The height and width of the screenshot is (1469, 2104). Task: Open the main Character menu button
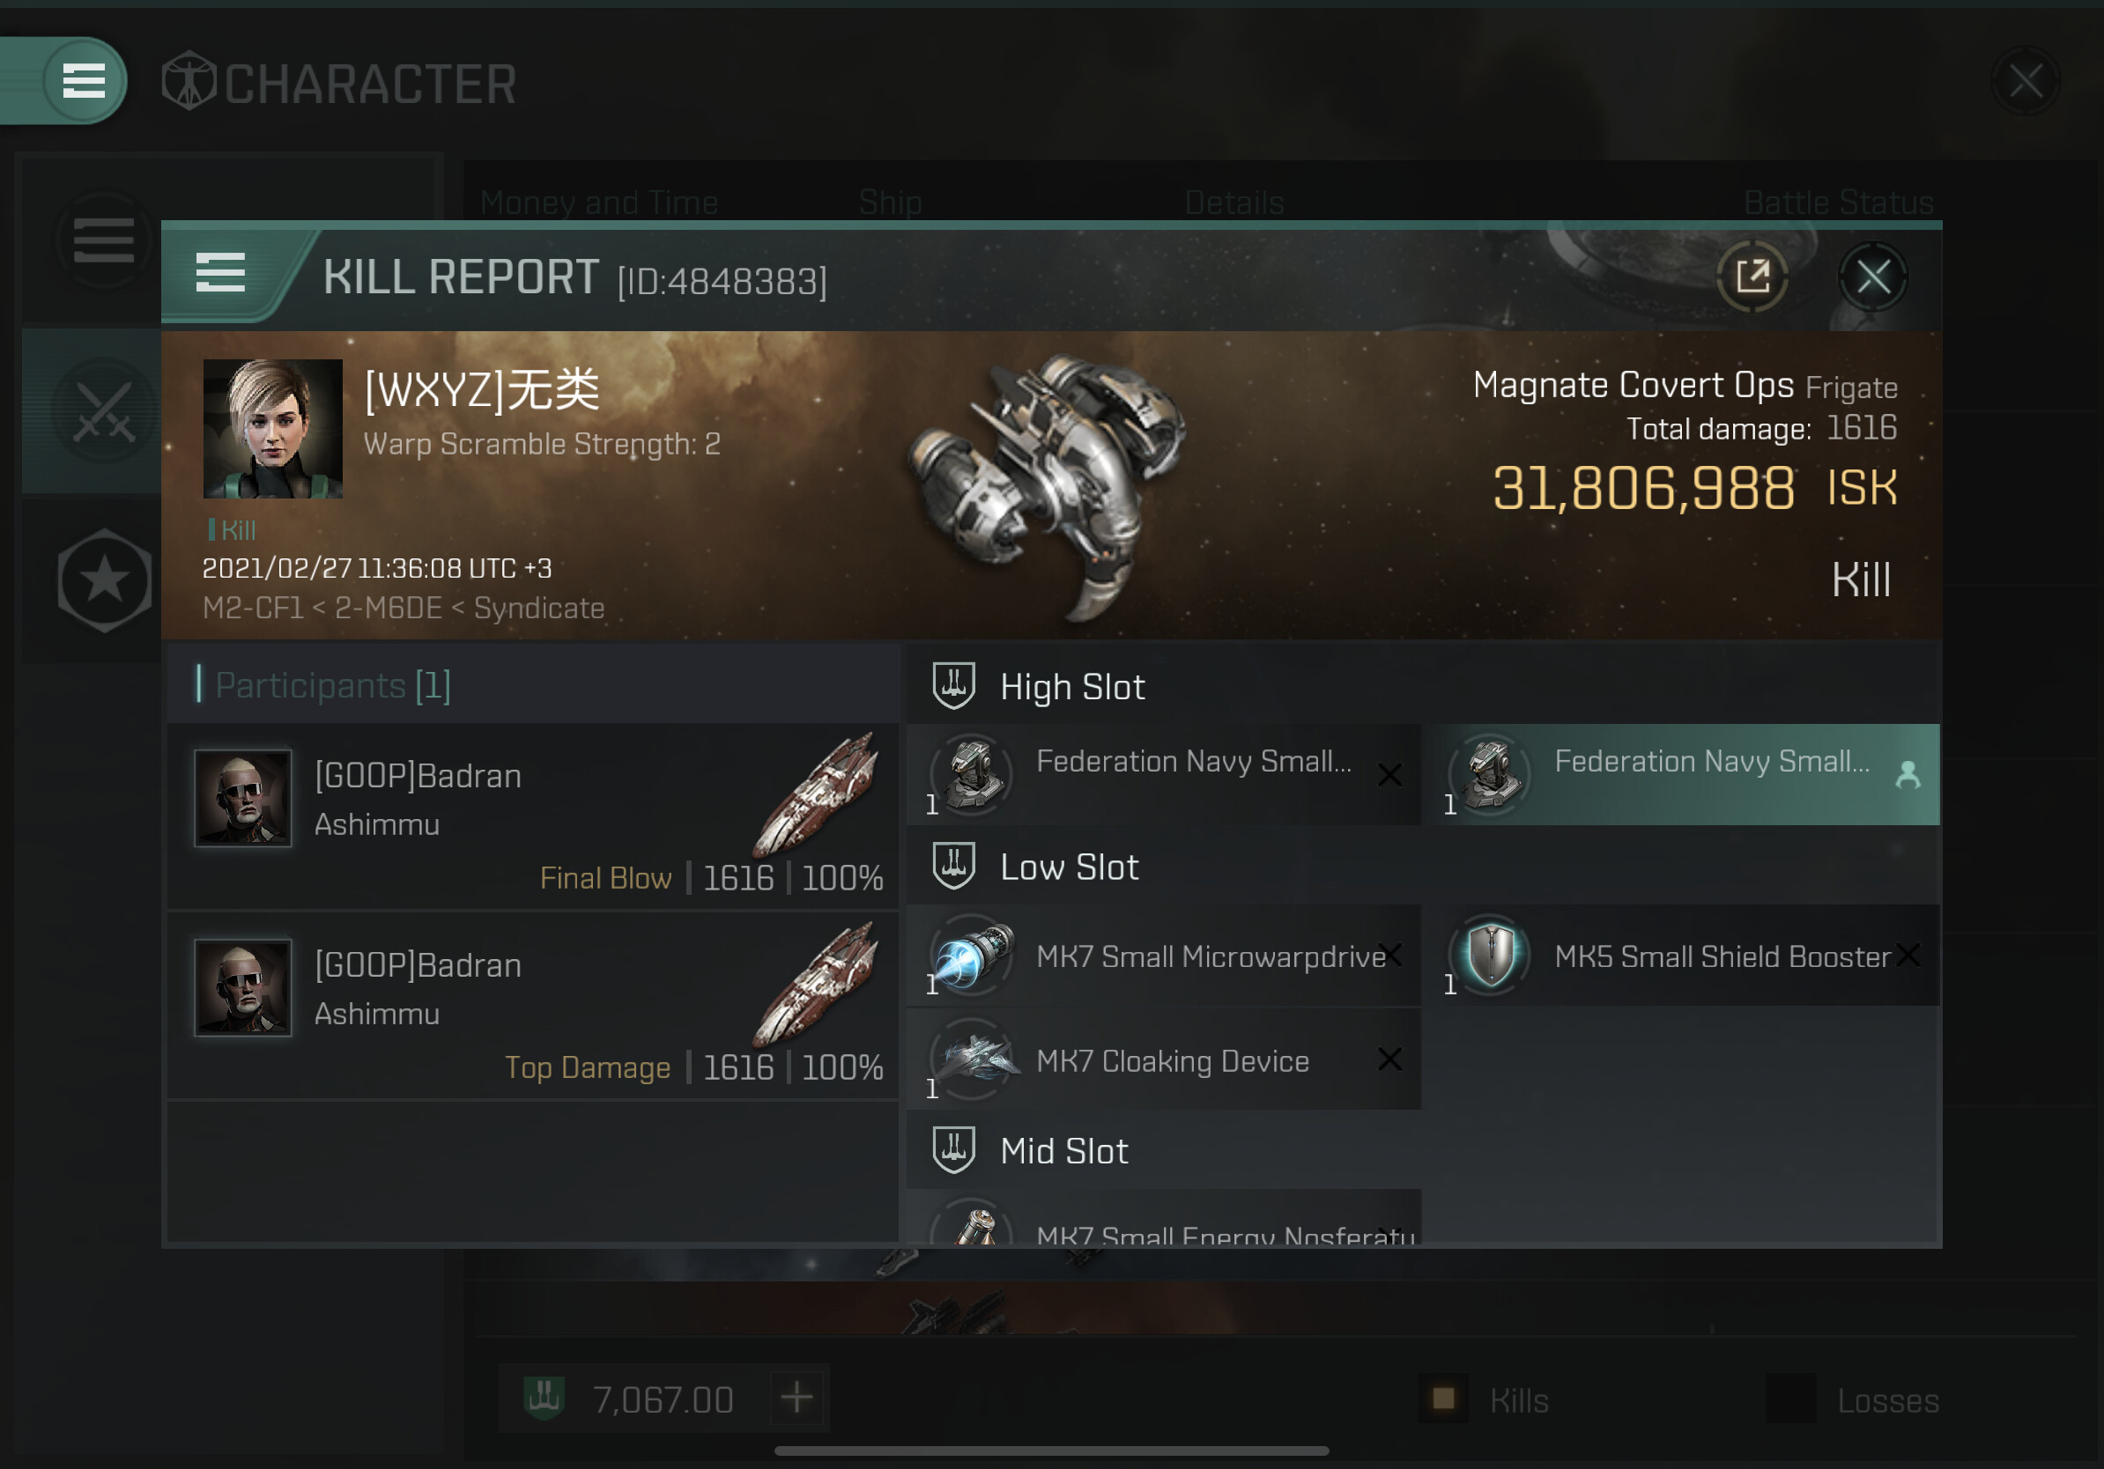(x=83, y=82)
